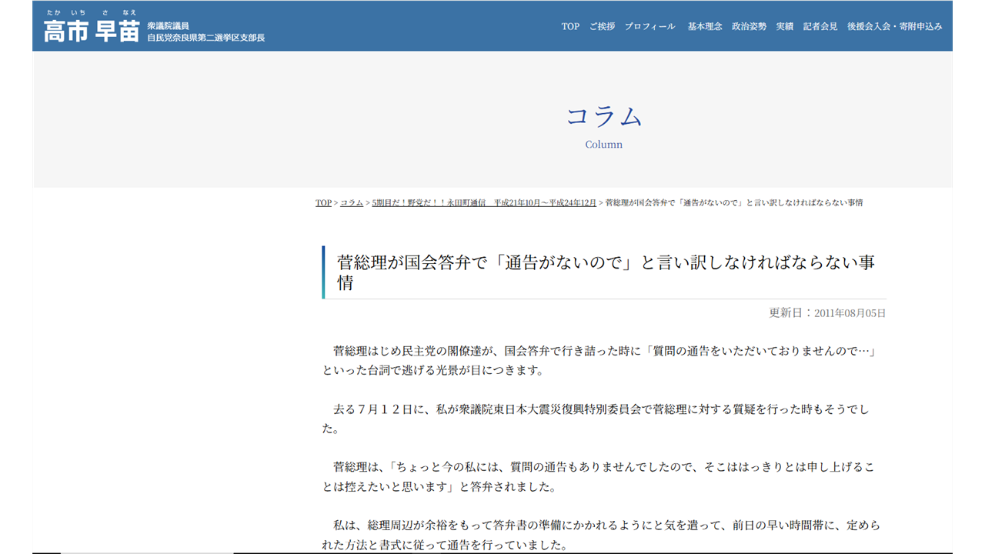The width and height of the screenshot is (985, 554).
Task: Go to the ご挨拶 page
Action: tap(602, 26)
